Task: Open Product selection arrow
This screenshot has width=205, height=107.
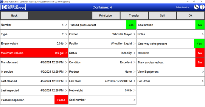Action: coord(134,72)
